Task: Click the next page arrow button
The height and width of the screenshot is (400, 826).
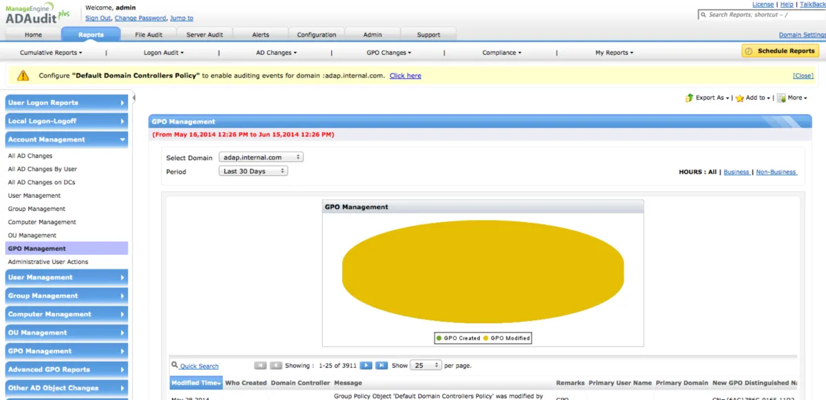Action: 366,365
